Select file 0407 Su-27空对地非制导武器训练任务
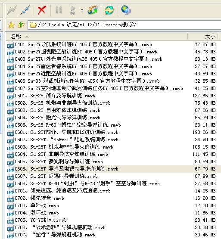This screenshot has height=239, width=221. click(x=99, y=88)
